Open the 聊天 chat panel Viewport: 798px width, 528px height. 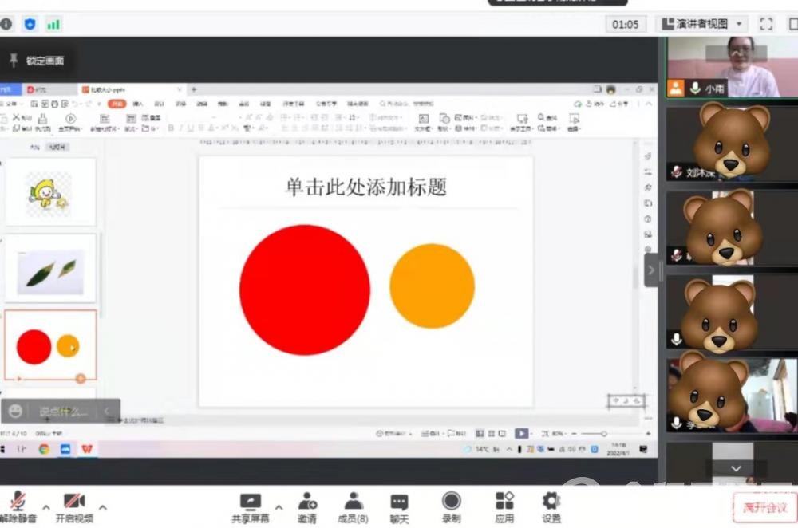pyautogui.click(x=399, y=507)
